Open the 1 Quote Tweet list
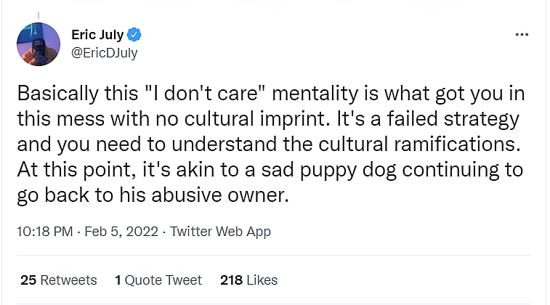The image size is (550, 305). (x=158, y=280)
